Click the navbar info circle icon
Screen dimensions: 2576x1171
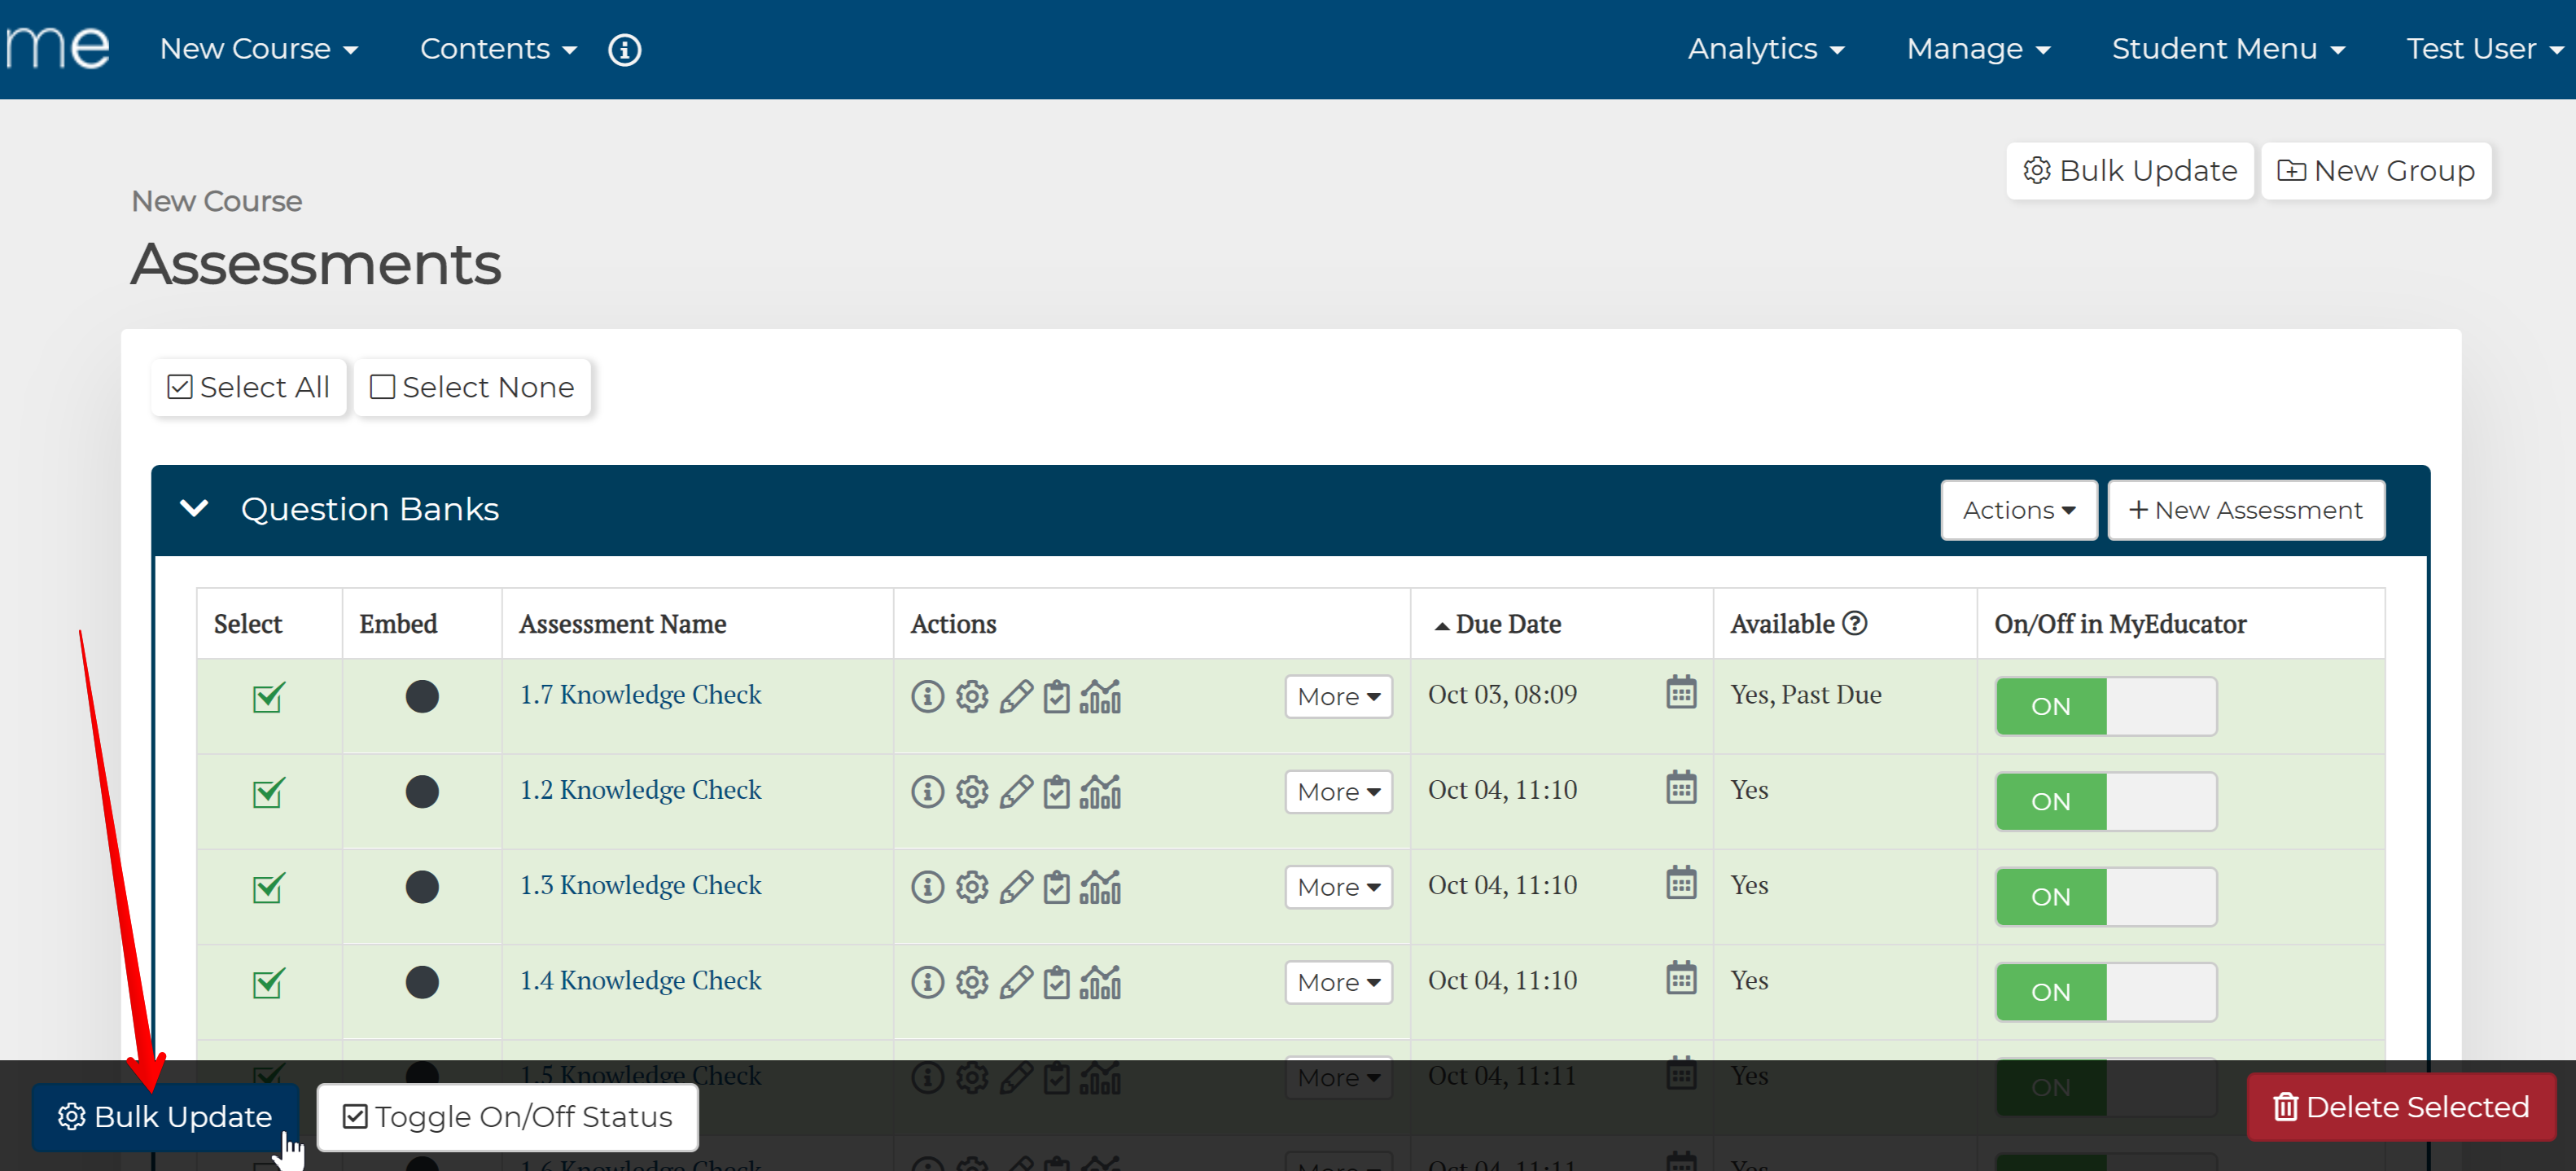point(624,50)
